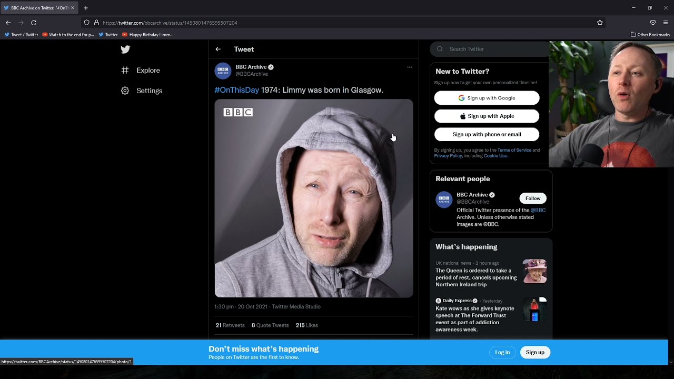Open Settings gear icon in sidebar
The height and width of the screenshot is (379, 674).
point(125,91)
